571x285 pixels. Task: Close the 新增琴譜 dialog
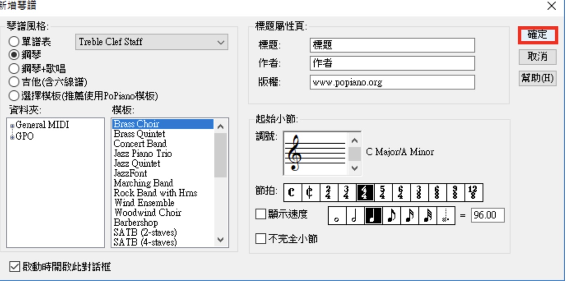click(x=552, y=6)
